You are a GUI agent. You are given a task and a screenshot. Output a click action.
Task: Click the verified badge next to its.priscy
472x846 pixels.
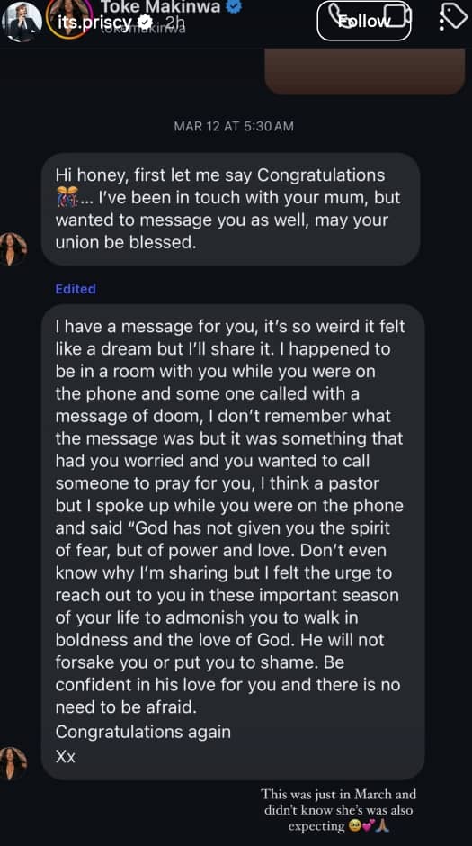(146, 22)
